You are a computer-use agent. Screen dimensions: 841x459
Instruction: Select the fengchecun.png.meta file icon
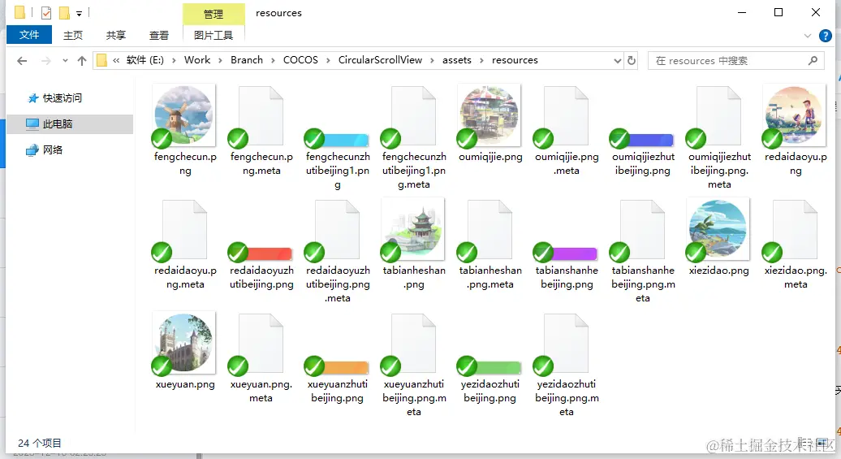261,117
